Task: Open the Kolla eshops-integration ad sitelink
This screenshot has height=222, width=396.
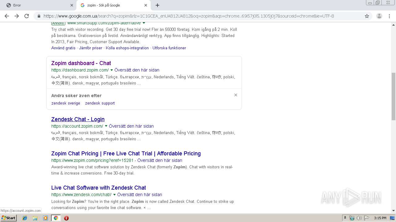Action: click(x=127, y=48)
